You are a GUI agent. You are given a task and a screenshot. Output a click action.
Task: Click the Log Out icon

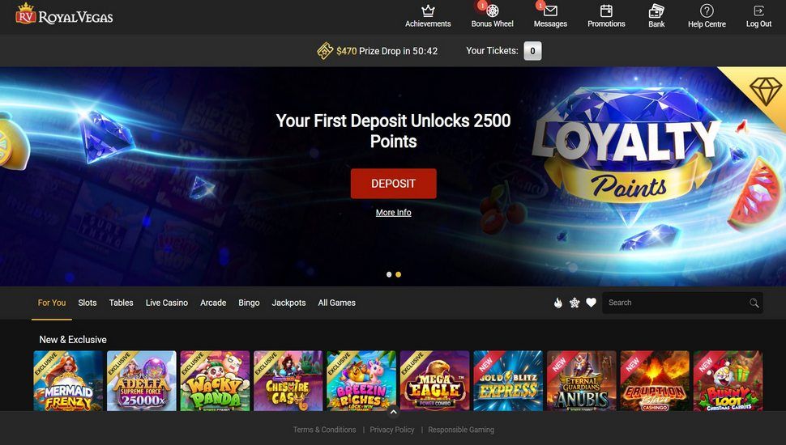pos(758,11)
